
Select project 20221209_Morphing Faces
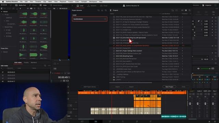(150, 56)
